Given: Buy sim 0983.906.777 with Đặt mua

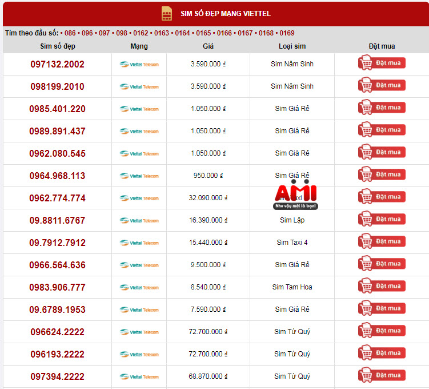Looking at the screenshot, I should 382,286.
